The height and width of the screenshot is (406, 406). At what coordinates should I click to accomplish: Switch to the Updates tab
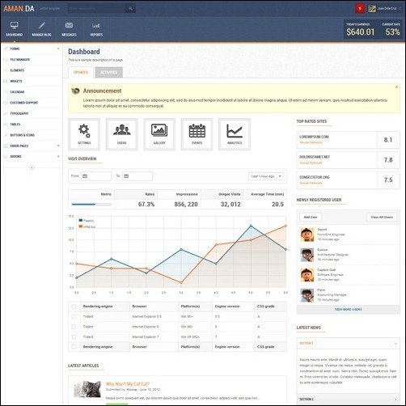point(81,72)
